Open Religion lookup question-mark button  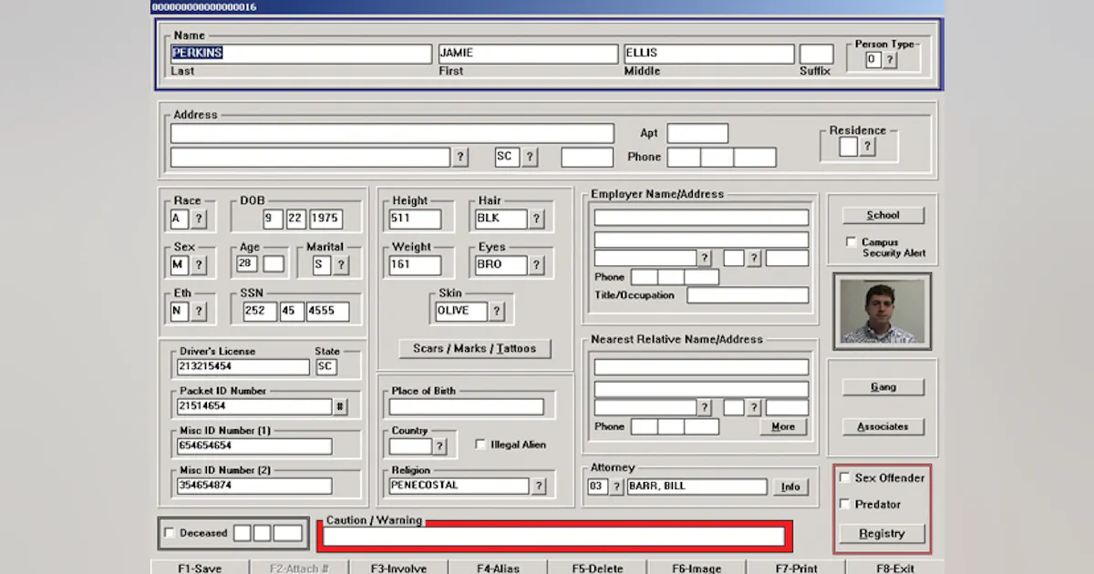(x=539, y=486)
